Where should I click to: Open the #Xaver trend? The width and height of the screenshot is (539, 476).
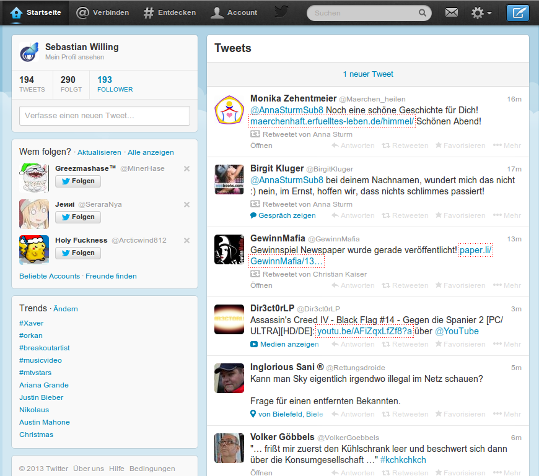31,323
